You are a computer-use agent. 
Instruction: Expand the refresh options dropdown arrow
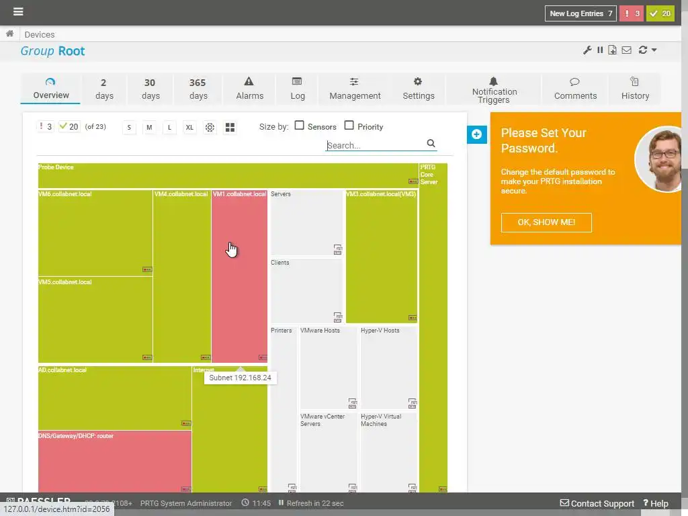tap(654, 50)
